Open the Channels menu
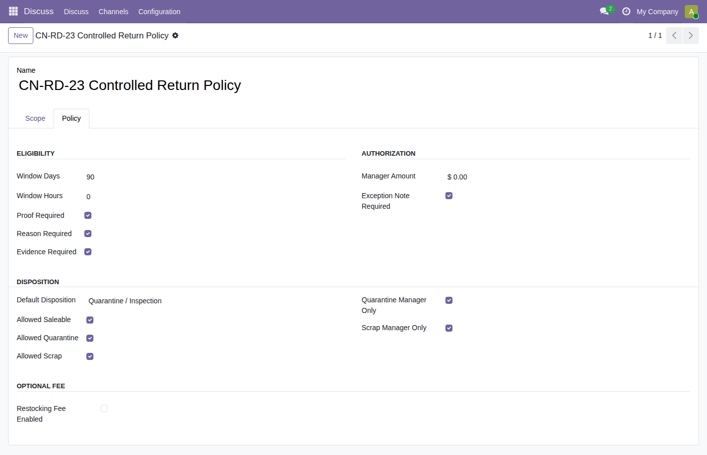The height and width of the screenshot is (455, 707). pos(113,12)
